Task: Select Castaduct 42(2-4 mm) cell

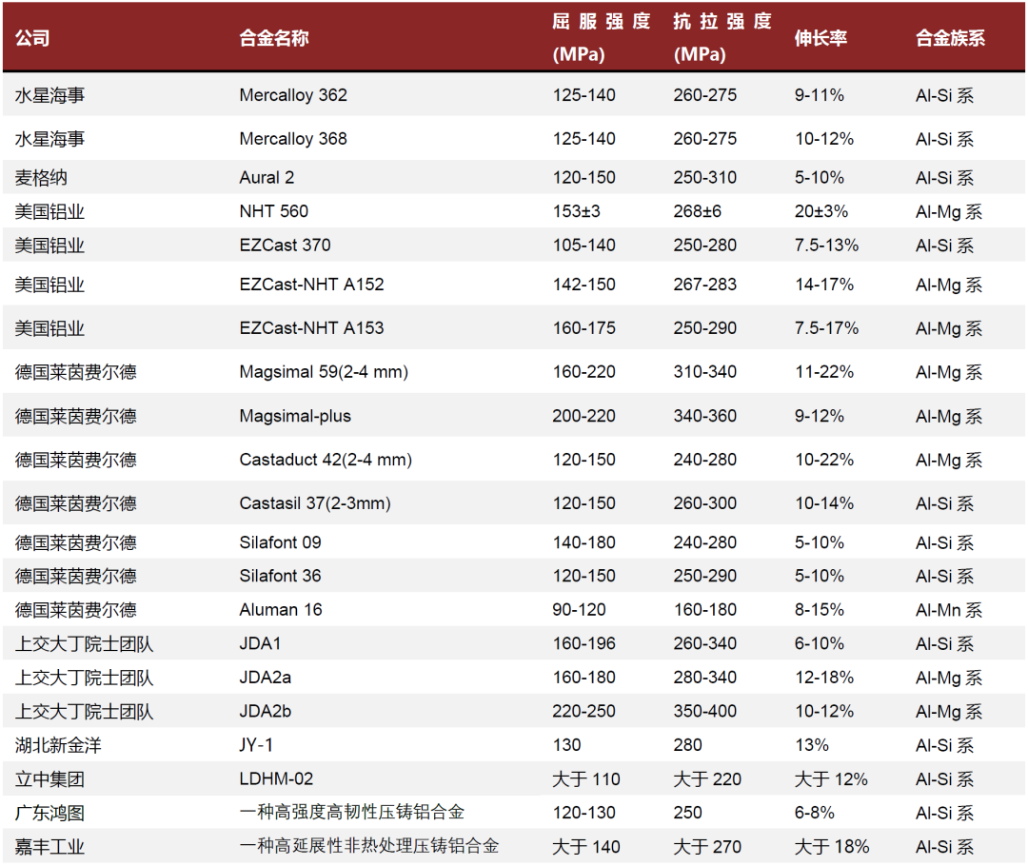Action: (x=326, y=460)
